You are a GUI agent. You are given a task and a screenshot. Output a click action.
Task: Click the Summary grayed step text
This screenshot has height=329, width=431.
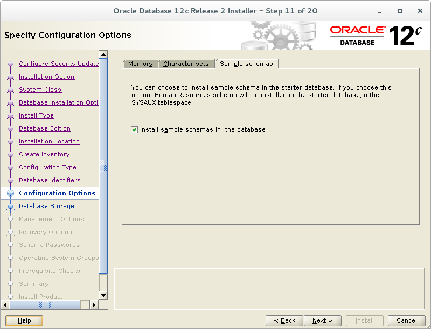click(34, 284)
